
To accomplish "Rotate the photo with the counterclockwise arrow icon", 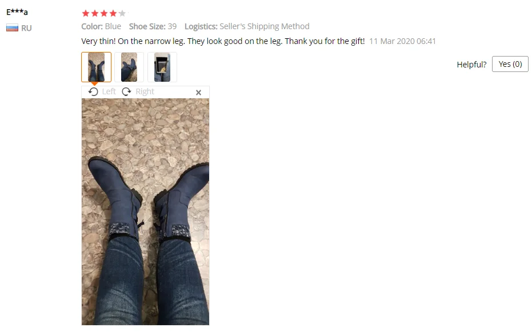I will pyautogui.click(x=93, y=92).
